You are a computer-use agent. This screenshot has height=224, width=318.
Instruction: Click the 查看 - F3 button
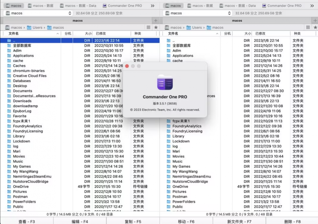pyautogui.click(x=27, y=221)
